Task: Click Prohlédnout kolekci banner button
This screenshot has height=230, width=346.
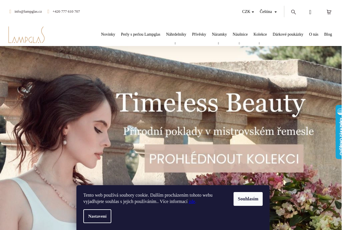Action: pyautogui.click(x=224, y=158)
